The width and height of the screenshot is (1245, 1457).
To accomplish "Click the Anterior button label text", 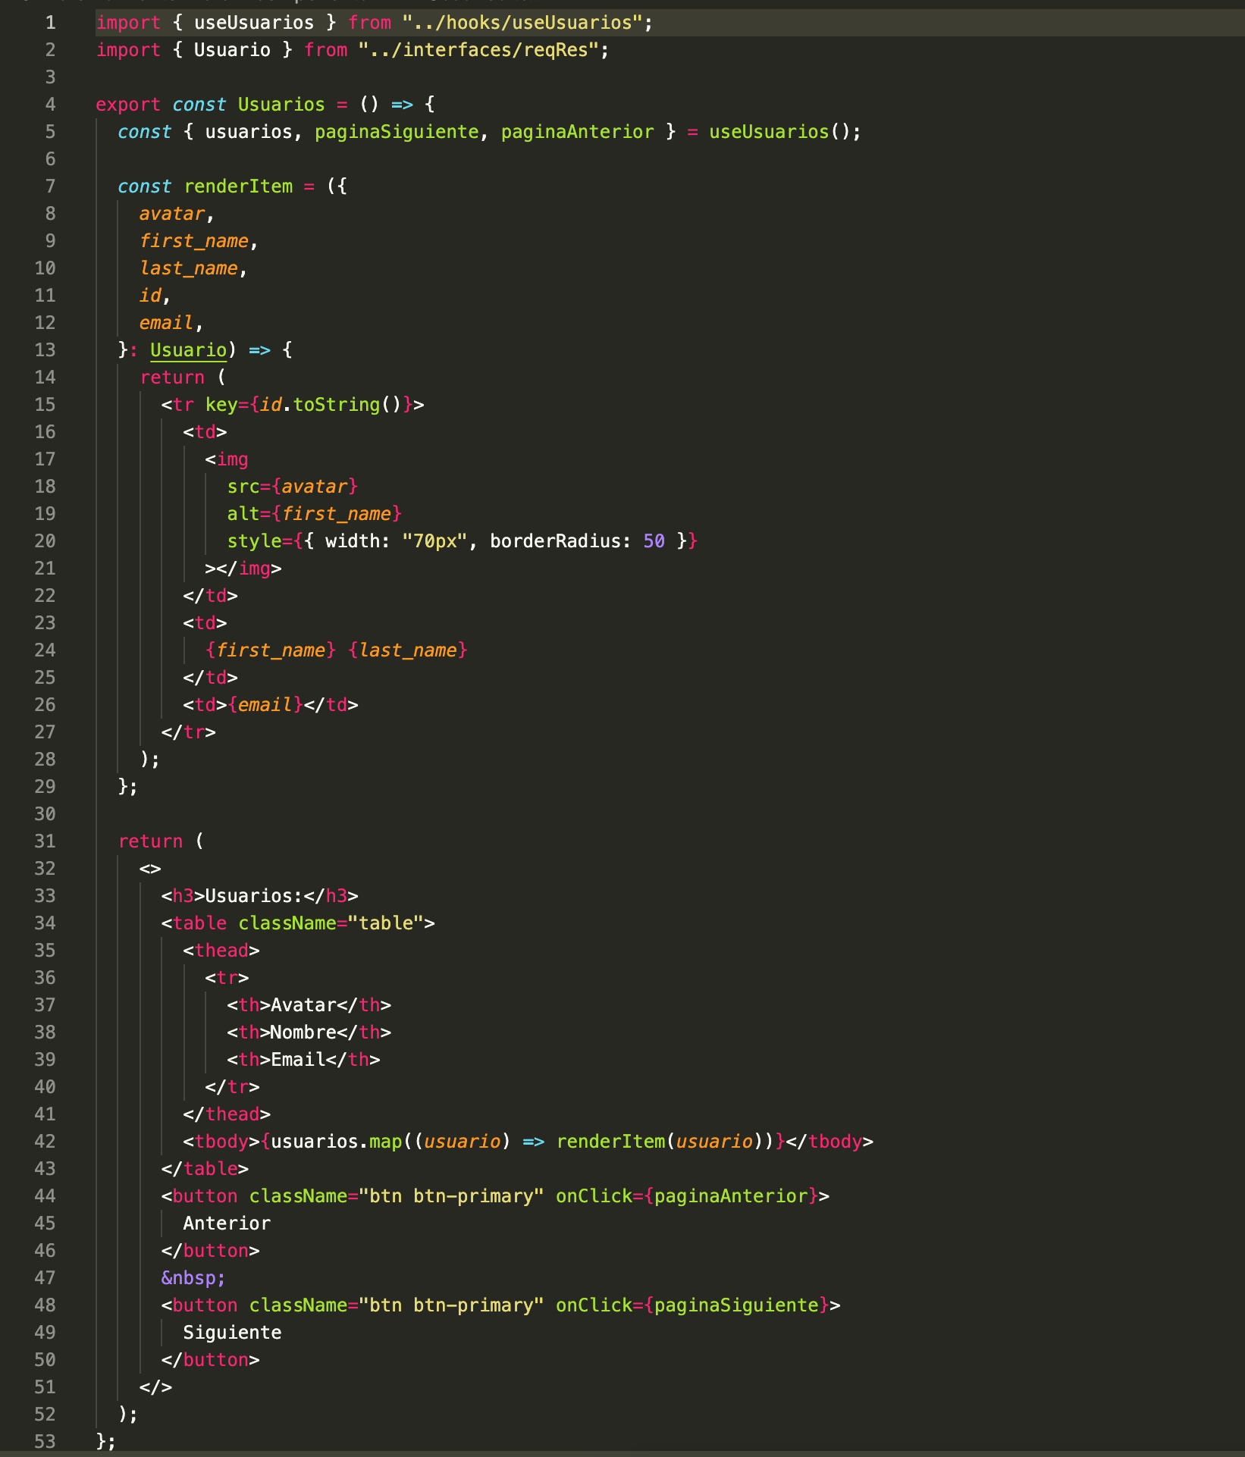I will click(x=227, y=1224).
